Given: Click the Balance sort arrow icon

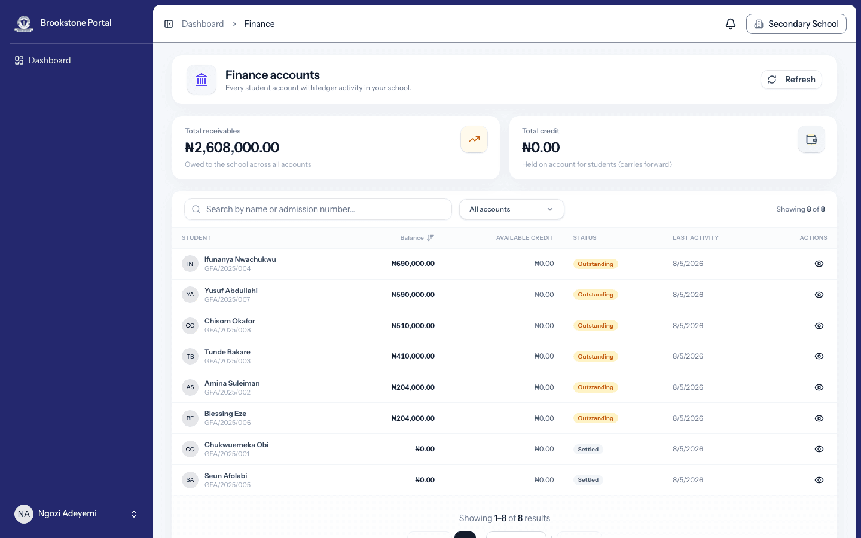Looking at the screenshot, I should click(x=430, y=238).
